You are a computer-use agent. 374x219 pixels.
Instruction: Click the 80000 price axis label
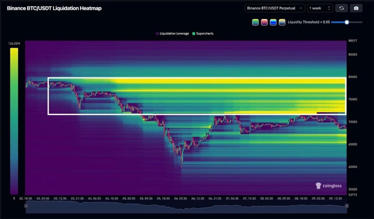pos(353,77)
